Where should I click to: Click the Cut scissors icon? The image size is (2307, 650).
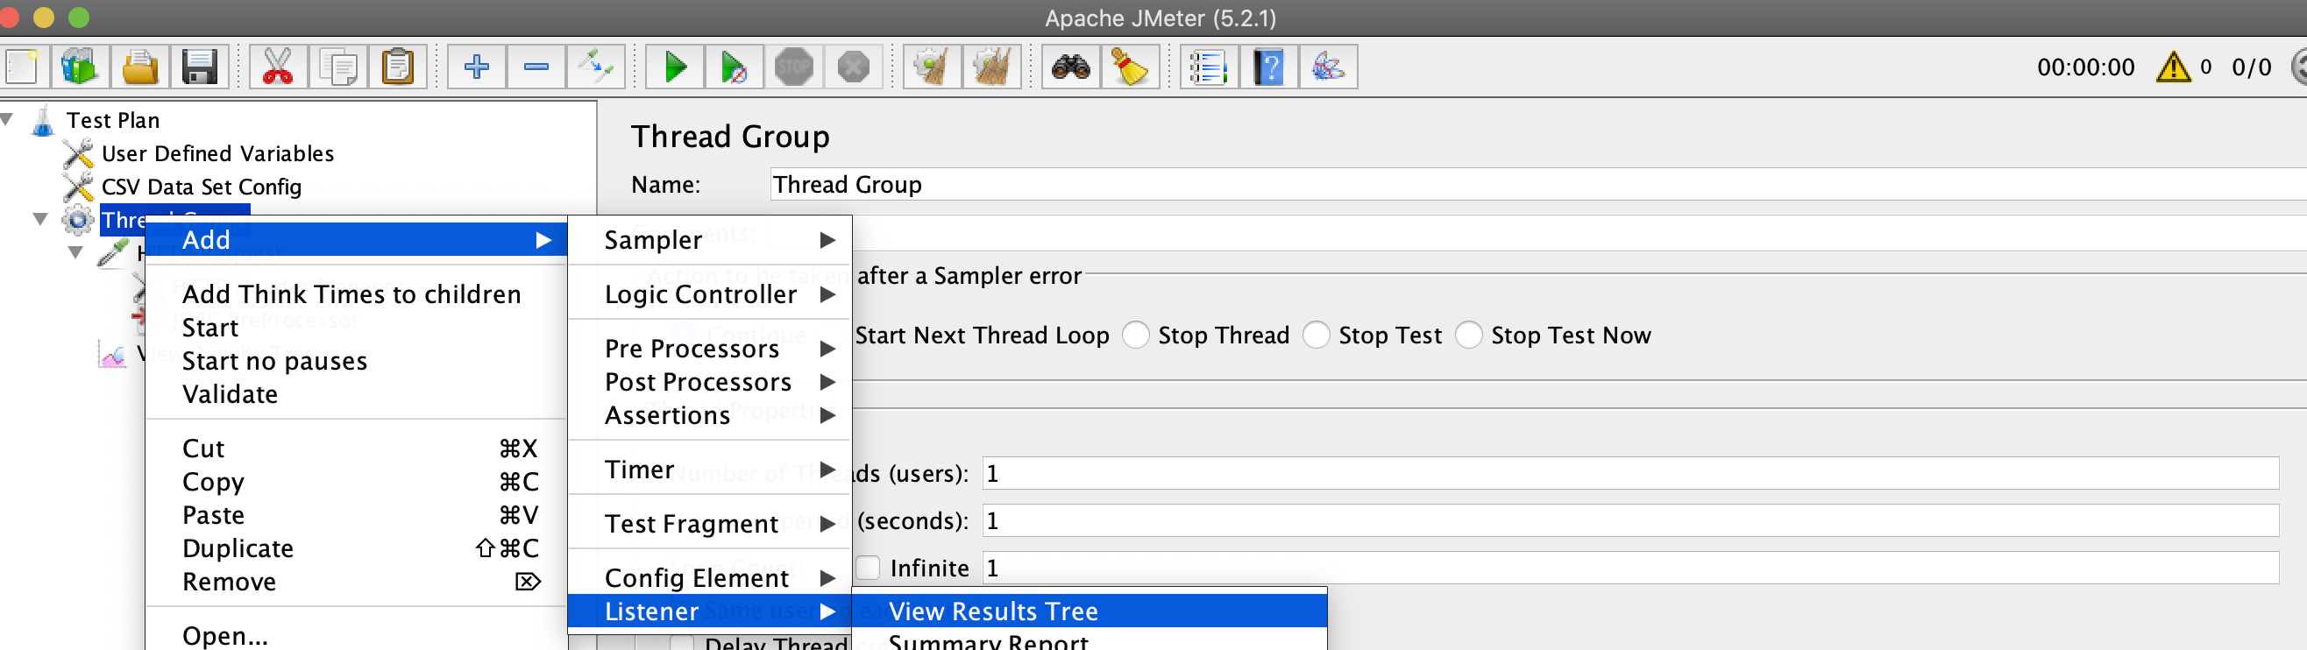click(x=278, y=67)
